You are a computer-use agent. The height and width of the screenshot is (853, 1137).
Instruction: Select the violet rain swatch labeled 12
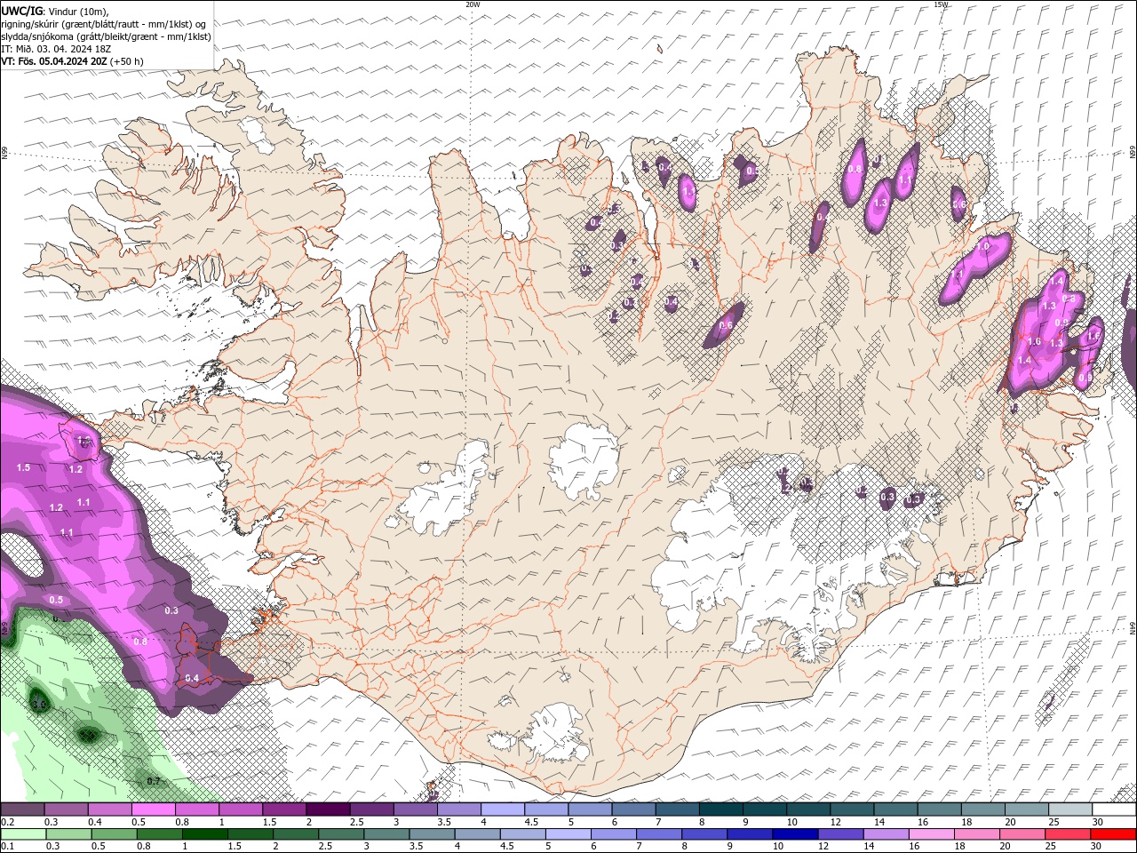[840, 834]
